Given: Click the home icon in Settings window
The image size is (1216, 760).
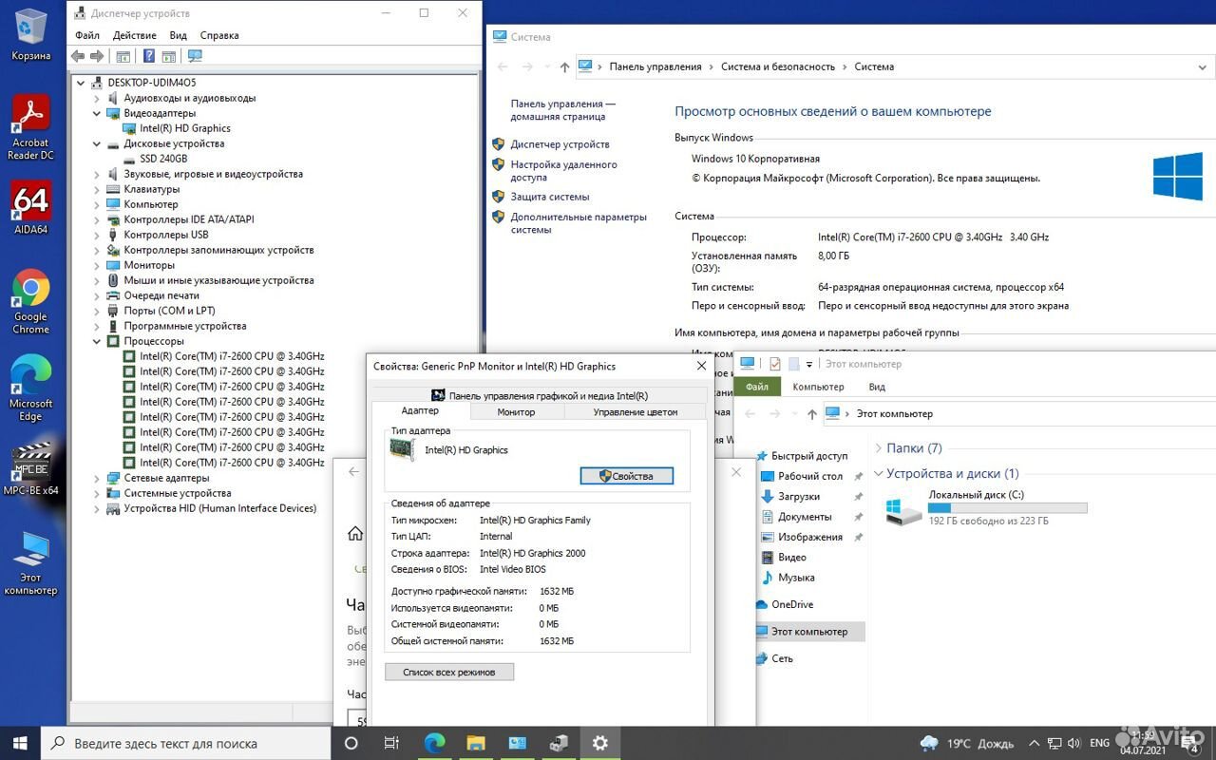Looking at the screenshot, I should (354, 533).
